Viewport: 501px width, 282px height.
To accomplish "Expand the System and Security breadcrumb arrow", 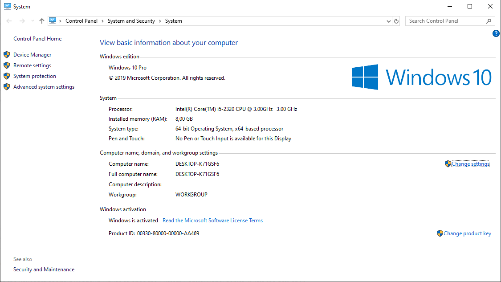I will tap(161, 20).
